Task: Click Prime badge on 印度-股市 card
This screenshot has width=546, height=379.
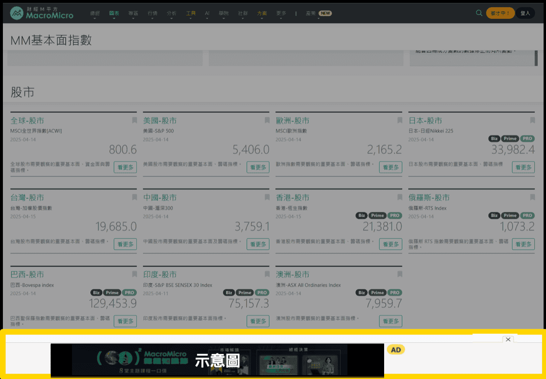Action: [244, 293]
